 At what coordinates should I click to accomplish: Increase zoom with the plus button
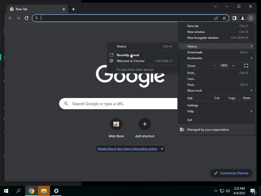(x=233, y=66)
